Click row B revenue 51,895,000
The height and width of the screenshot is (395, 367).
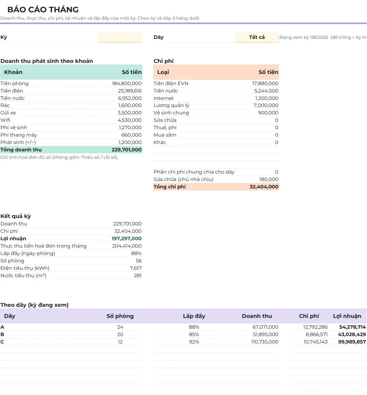(x=266, y=335)
